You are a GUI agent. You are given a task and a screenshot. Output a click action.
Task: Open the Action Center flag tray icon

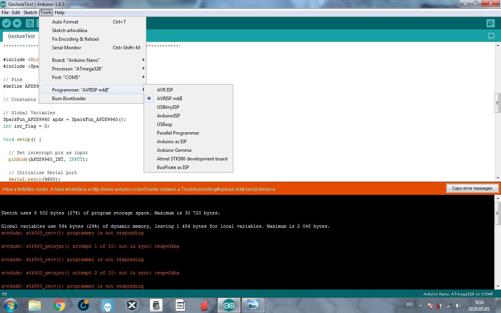pos(430,306)
